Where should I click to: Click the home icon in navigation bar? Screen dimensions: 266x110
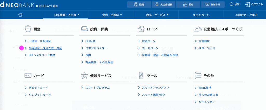20,15
